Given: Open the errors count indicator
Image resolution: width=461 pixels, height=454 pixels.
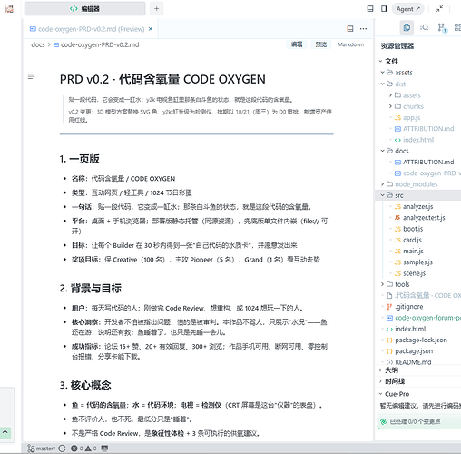Looking at the screenshot, I should pos(76,449).
